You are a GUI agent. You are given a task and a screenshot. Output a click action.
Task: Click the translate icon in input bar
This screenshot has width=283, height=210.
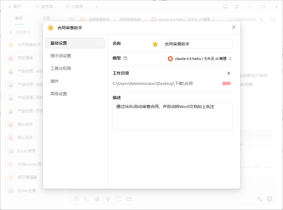(x=260, y=199)
